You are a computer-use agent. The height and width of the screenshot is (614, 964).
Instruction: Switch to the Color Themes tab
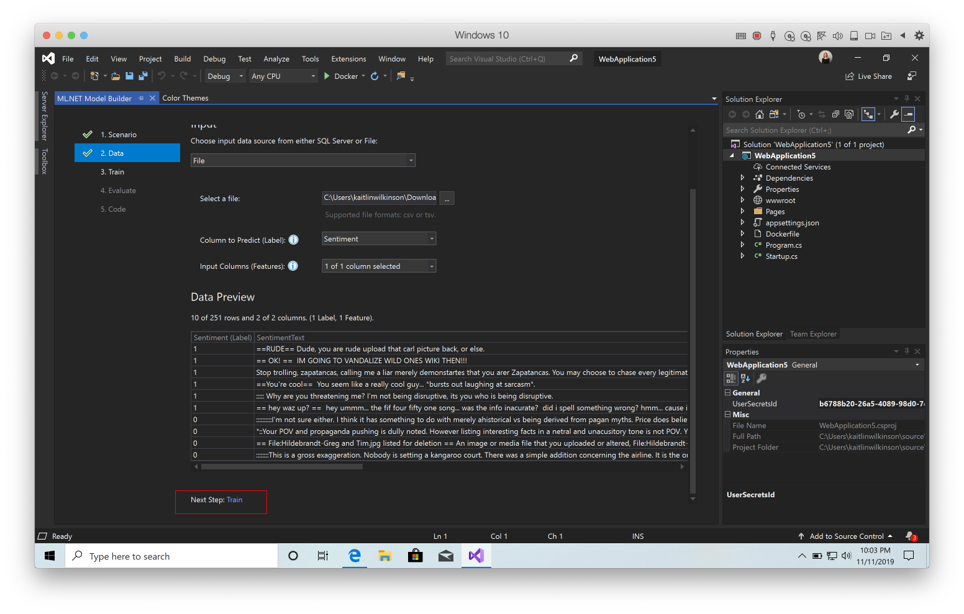point(185,98)
